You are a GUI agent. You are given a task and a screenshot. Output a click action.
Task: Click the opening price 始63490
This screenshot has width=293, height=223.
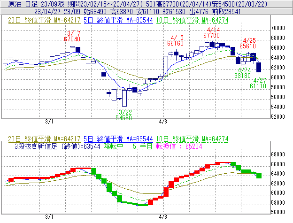click(95, 12)
